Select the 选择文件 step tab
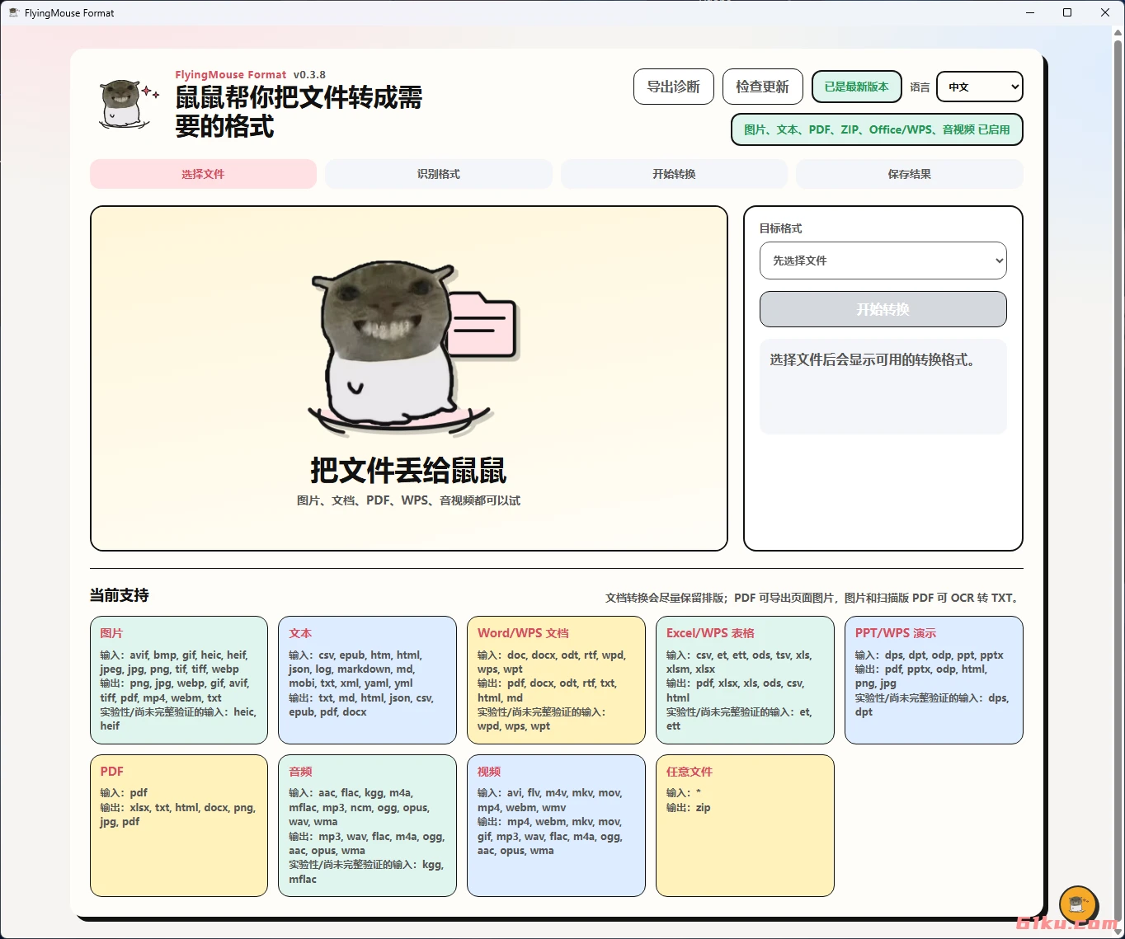 tap(203, 174)
